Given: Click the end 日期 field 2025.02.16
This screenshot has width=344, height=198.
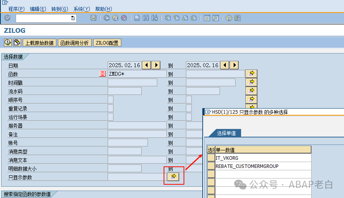Looking at the screenshot, I should click(x=203, y=65).
